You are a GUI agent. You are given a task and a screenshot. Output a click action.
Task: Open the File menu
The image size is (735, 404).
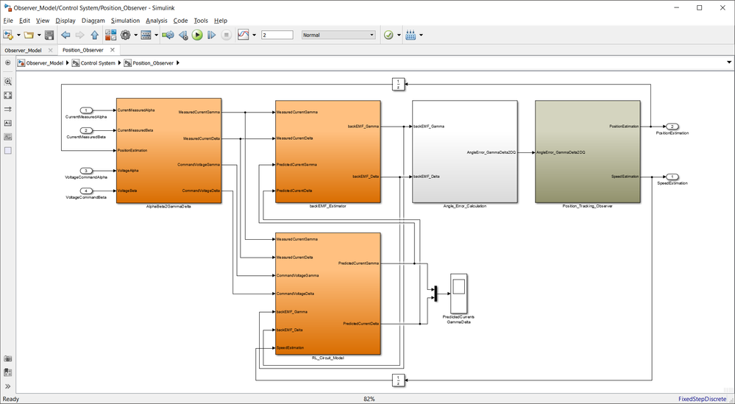[x=8, y=21]
